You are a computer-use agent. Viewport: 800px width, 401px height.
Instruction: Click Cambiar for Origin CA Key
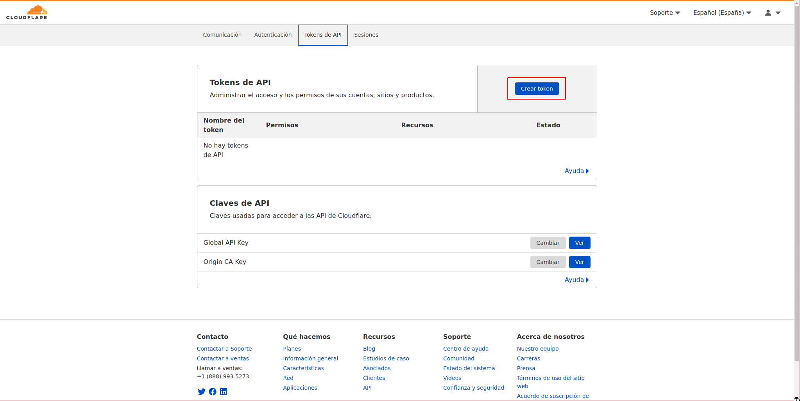click(548, 262)
